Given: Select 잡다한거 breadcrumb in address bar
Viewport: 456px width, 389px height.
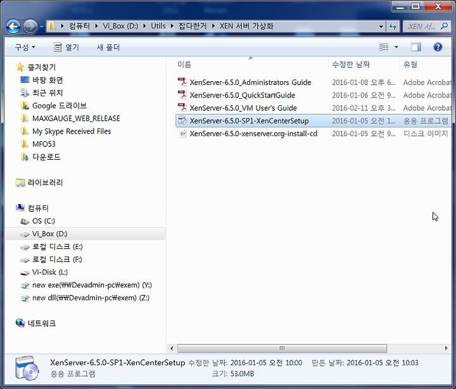Looking at the screenshot, I should coord(193,26).
